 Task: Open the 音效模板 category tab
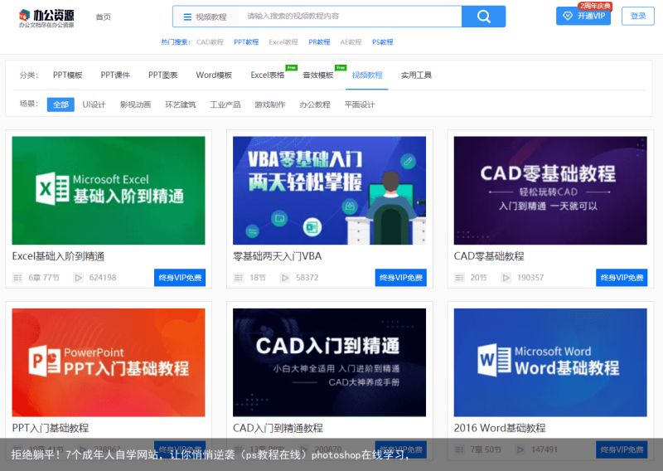[x=318, y=75]
